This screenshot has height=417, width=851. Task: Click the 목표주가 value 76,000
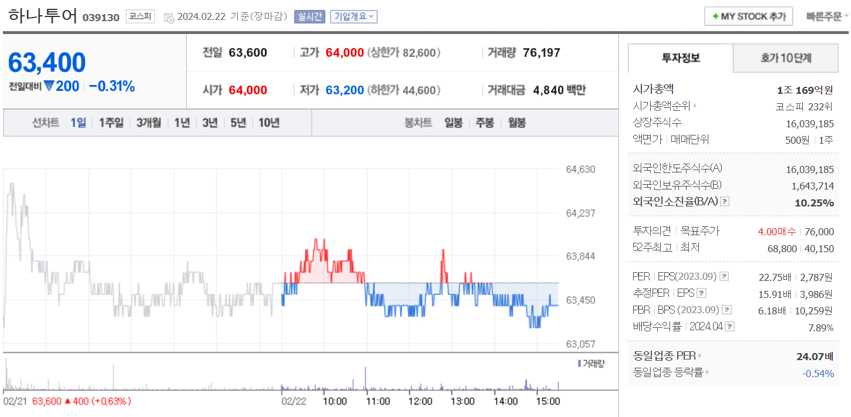click(818, 232)
